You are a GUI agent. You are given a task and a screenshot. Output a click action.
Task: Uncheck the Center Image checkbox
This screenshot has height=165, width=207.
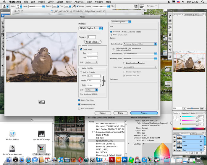[81, 49]
